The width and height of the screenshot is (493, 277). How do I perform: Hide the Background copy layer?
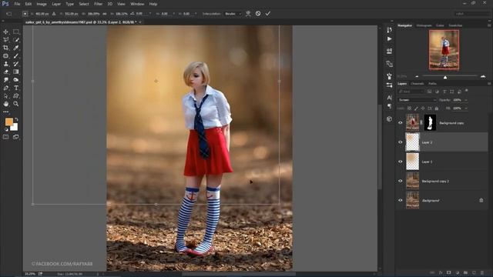pos(401,123)
